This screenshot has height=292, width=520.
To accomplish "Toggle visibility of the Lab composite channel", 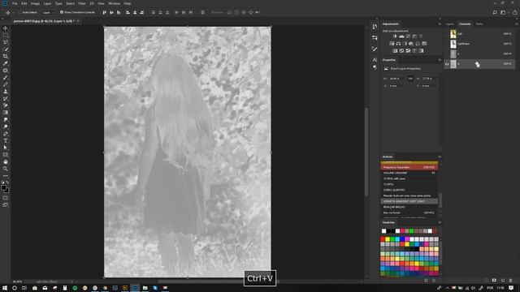I will point(447,34).
